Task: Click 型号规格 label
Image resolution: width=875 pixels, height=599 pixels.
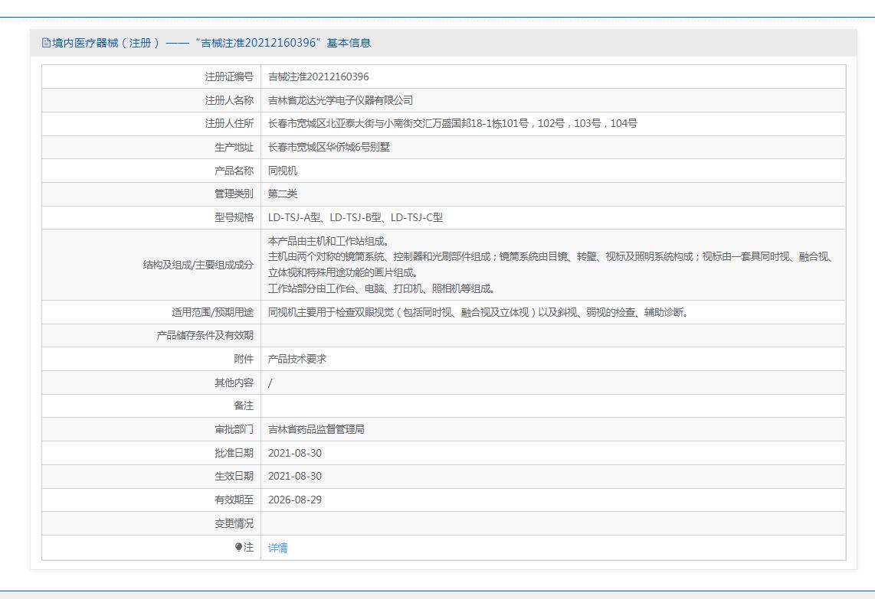Action: click(x=234, y=217)
